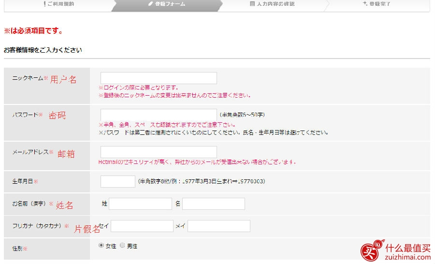435x264 pixels.
Task: Click the list icon beside 入力内容の確認
Action: 252,4
